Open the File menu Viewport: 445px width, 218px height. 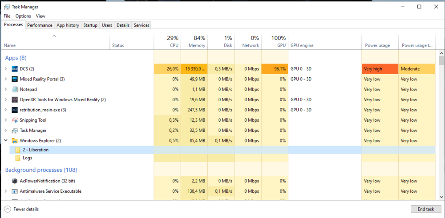point(7,16)
